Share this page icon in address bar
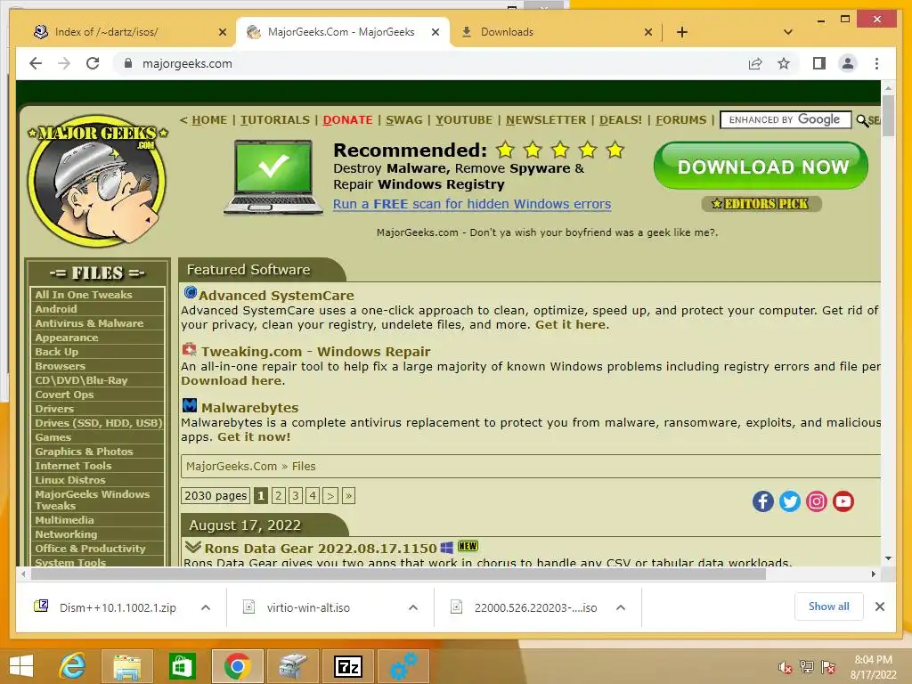This screenshot has height=684, width=912. coord(755,63)
